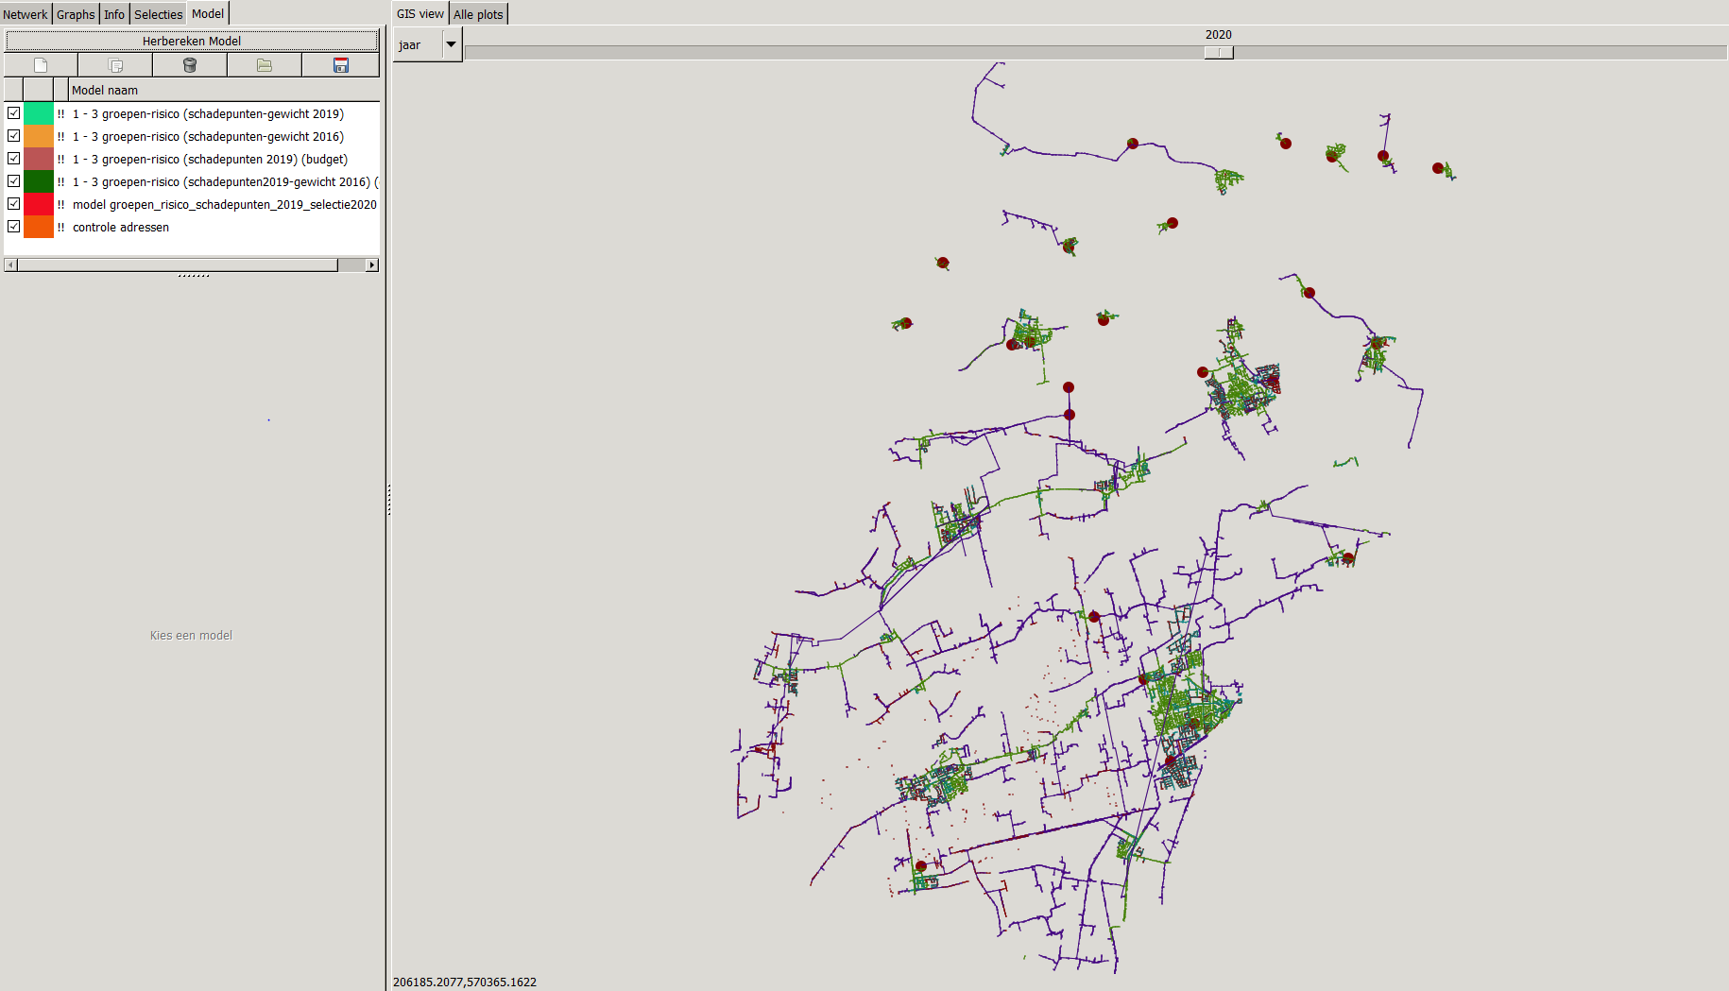1729x991 pixels.
Task: Toggle checkbox for schadepunten 2019 (budget) model
Action: [x=14, y=159]
